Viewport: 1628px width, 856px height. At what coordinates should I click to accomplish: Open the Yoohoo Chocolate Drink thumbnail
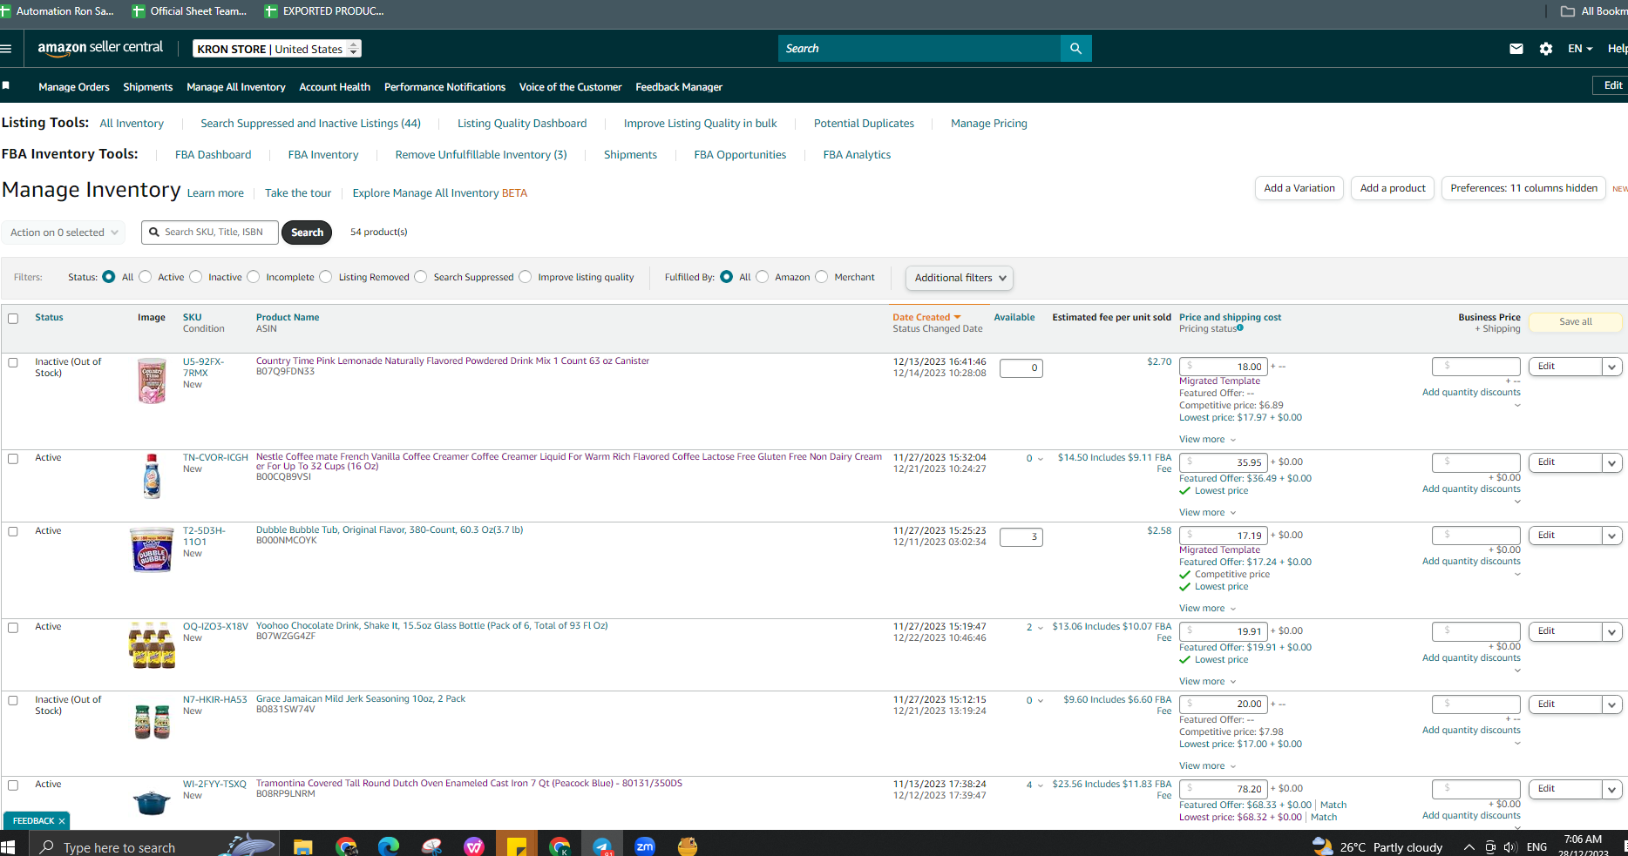(152, 645)
